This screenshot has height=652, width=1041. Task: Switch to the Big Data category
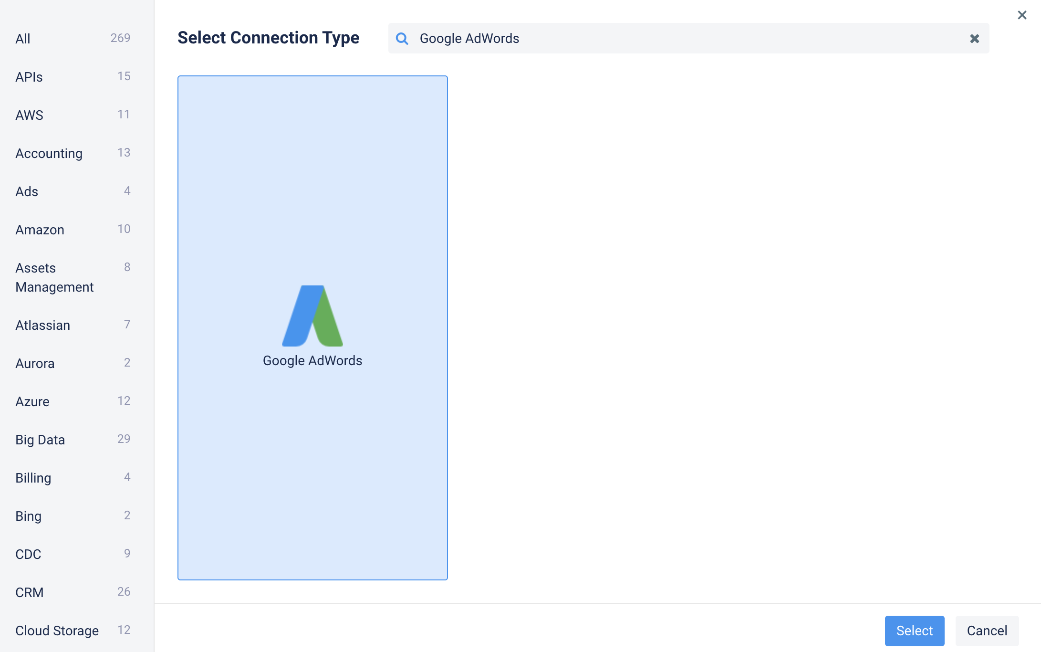[x=73, y=439]
